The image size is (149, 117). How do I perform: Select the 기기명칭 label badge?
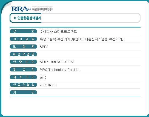[x=23, y=39]
